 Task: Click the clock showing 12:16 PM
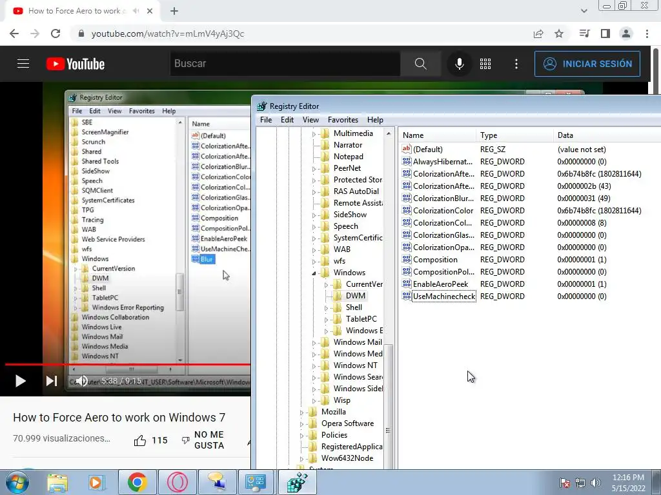click(628, 478)
